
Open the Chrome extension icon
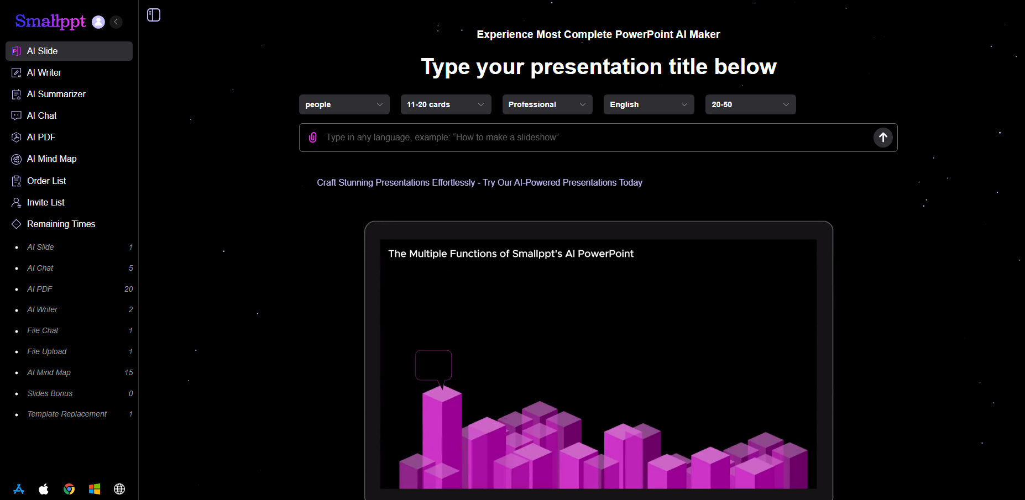pos(69,489)
